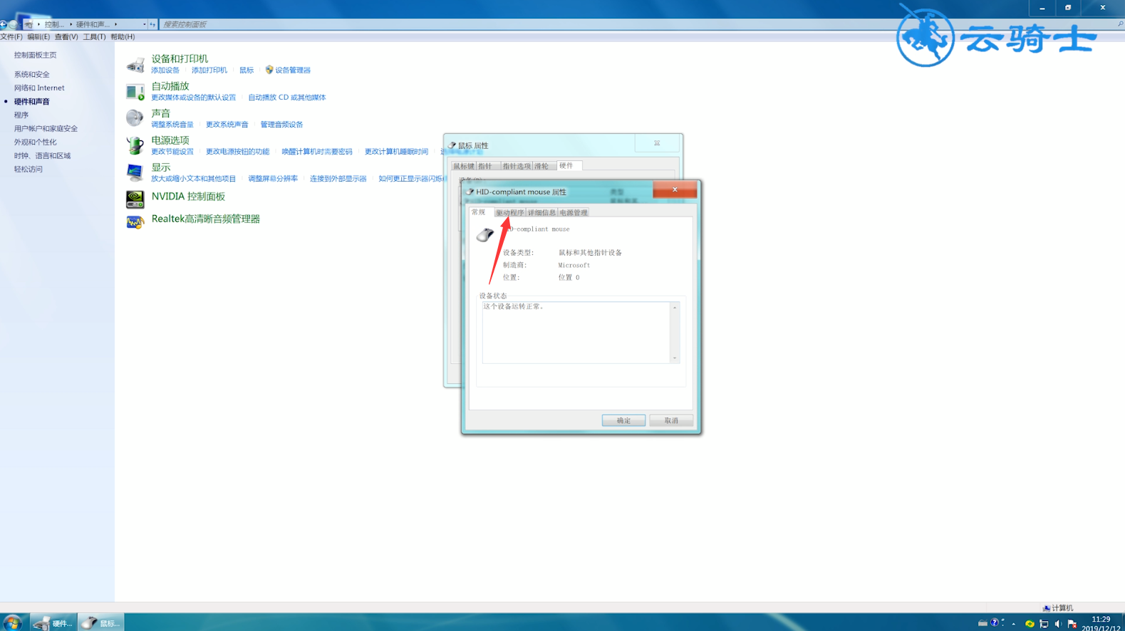Click the volume icon in the system tray
This screenshot has height=631, width=1125.
coord(1058,624)
